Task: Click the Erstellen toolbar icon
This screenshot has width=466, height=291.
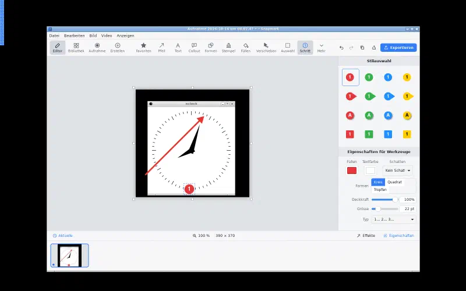Action: tap(118, 48)
